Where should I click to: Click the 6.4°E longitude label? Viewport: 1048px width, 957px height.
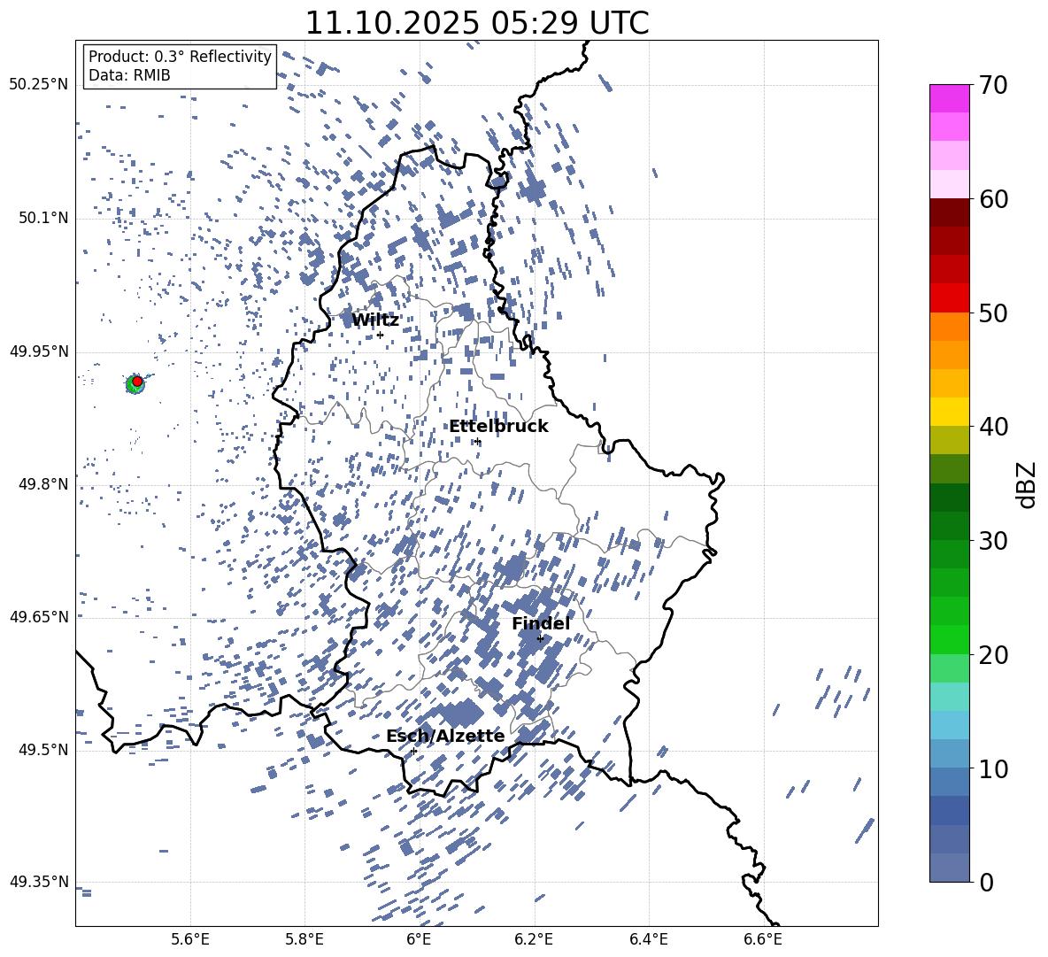coord(649,940)
